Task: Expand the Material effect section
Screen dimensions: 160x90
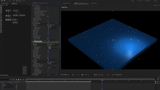Action: click(32, 75)
